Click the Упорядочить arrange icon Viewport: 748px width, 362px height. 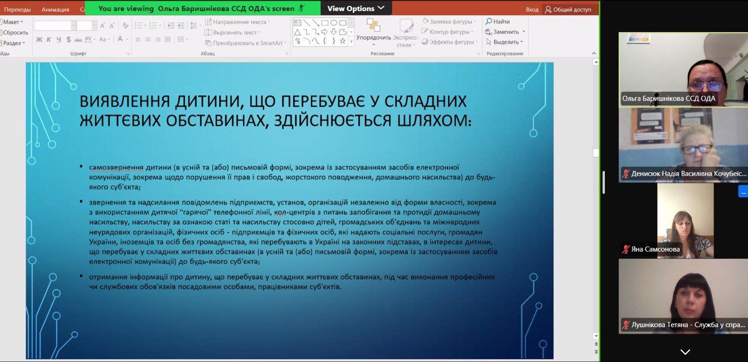point(373,26)
